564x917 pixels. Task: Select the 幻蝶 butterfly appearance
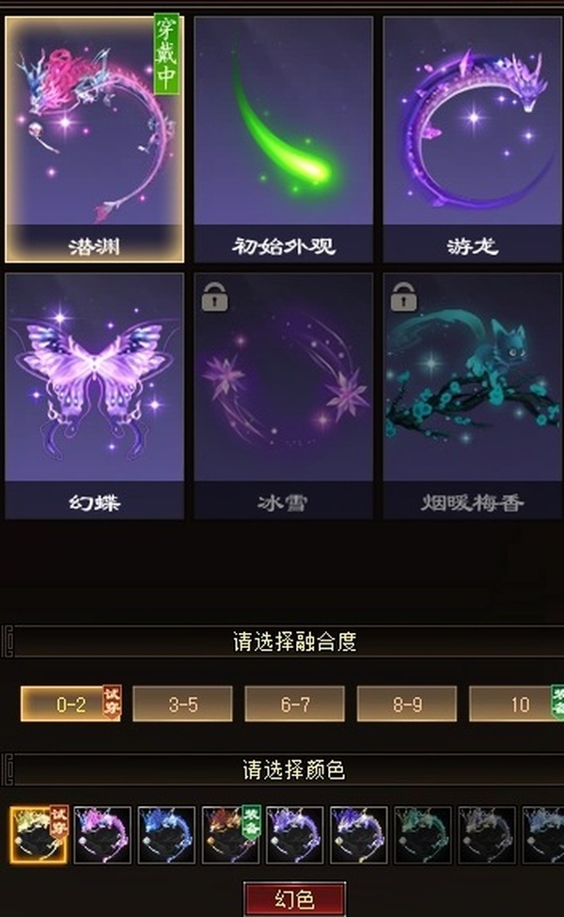click(94, 396)
